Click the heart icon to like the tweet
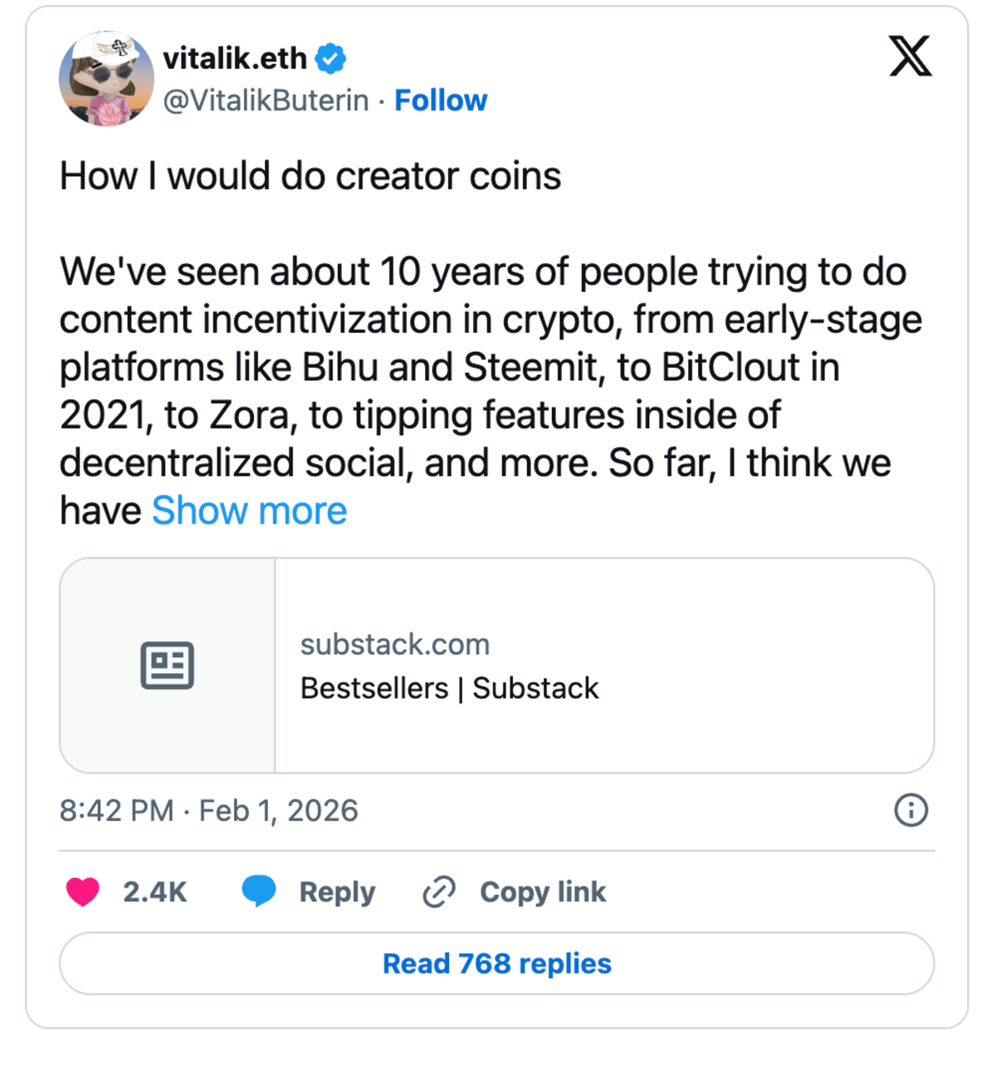Screen dimensions: 996x1069 (x=82, y=891)
